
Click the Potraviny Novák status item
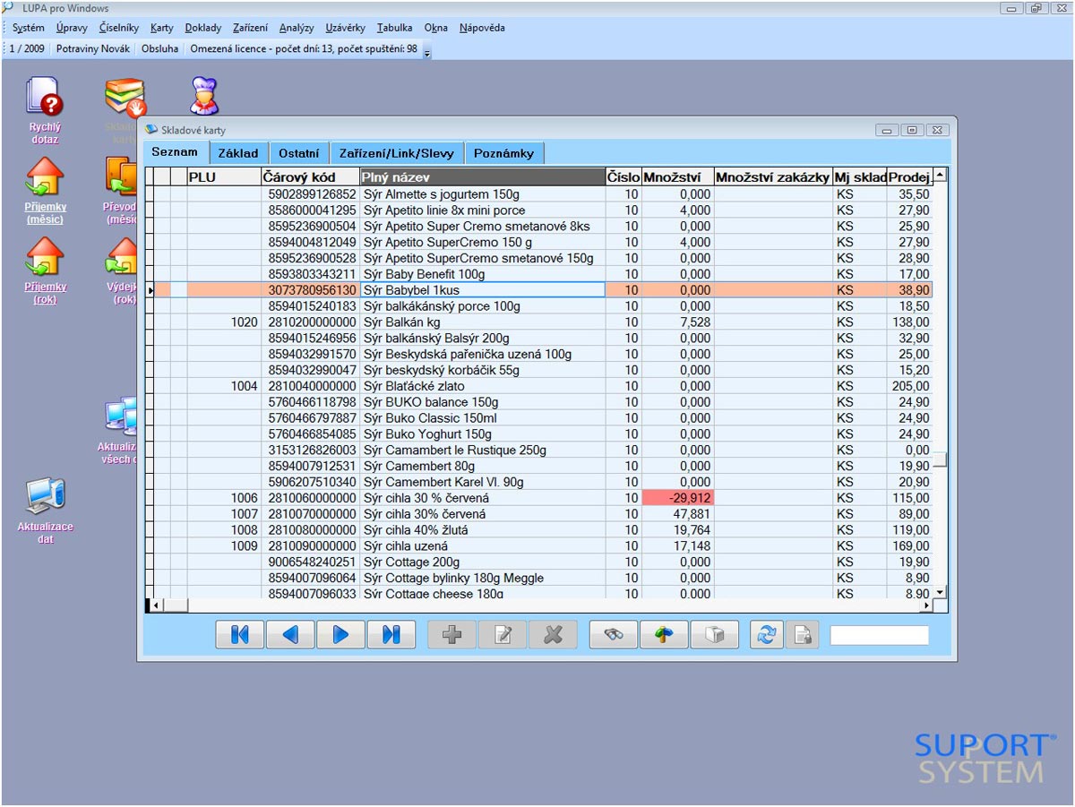(x=92, y=49)
